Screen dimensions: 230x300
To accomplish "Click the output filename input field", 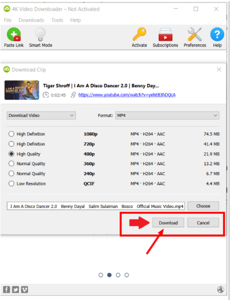I will click(x=96, y=206).
